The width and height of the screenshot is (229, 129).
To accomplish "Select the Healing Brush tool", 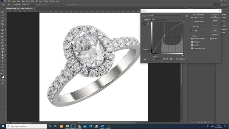I will pos(3,30).
